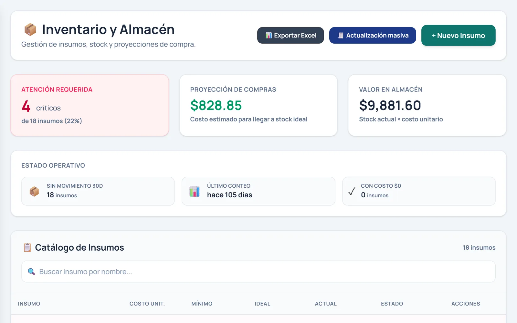Click the Estado Operativo section label
The height and width of the screenshot is (323, 517).
point(53,165)
